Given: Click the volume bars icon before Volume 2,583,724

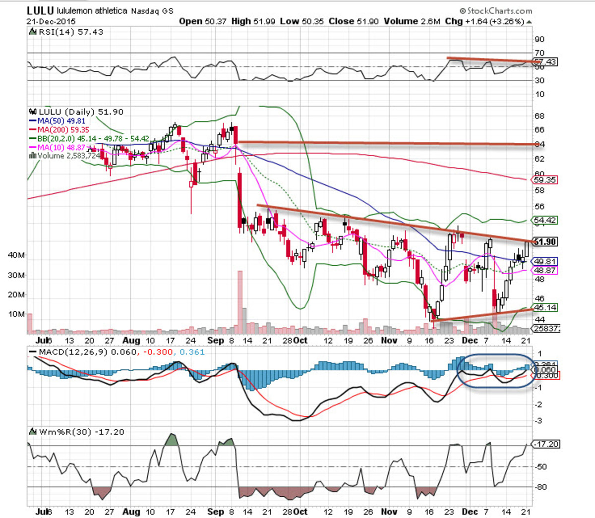Looking at the screenshot, I should pyautogui.click(x=33, y=156).
